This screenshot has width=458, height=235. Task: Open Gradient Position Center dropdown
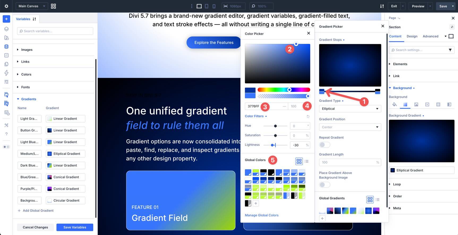[x=350, y=127]
